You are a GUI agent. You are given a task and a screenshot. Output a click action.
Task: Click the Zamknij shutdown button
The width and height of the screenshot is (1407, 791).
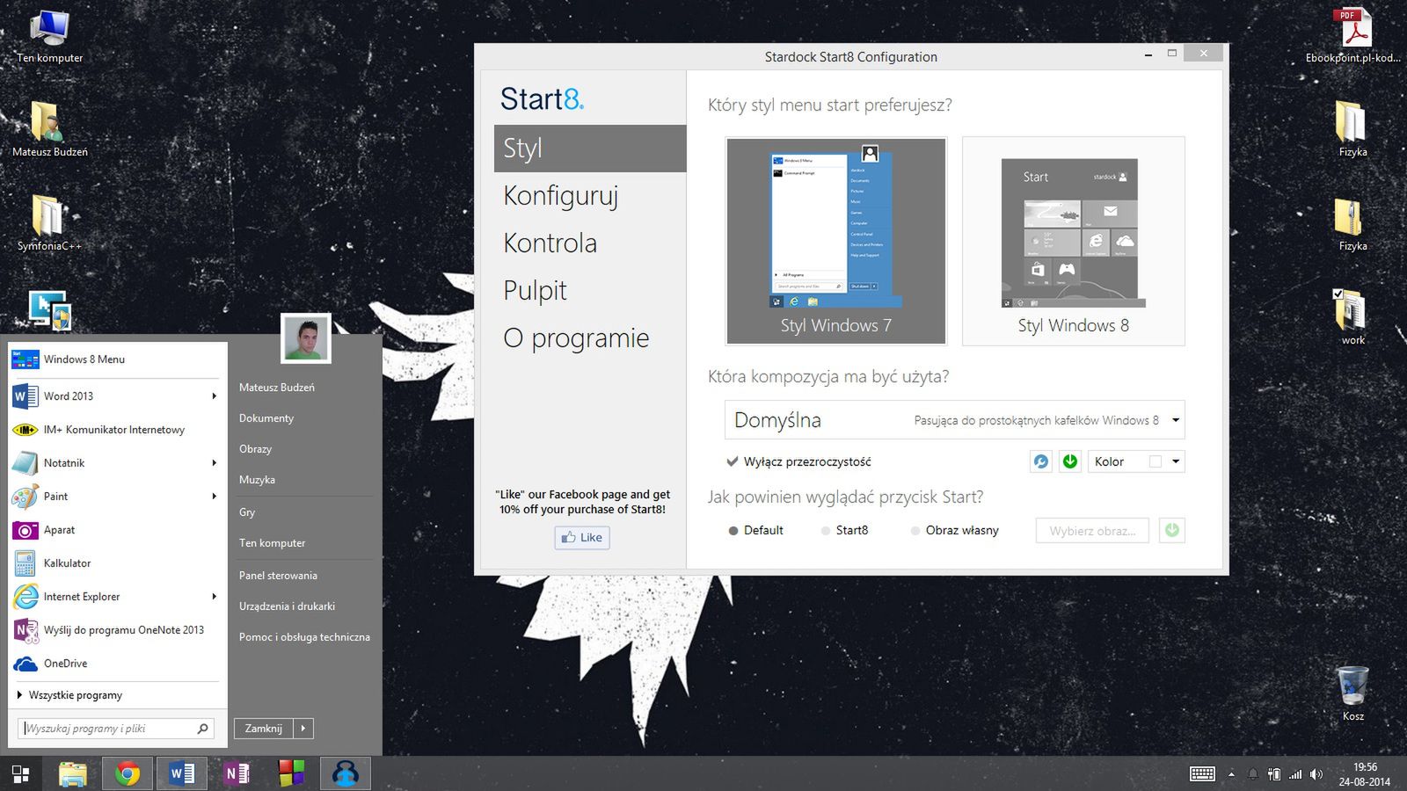point(264,729)
